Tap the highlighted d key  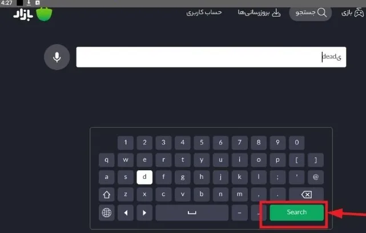144,177
